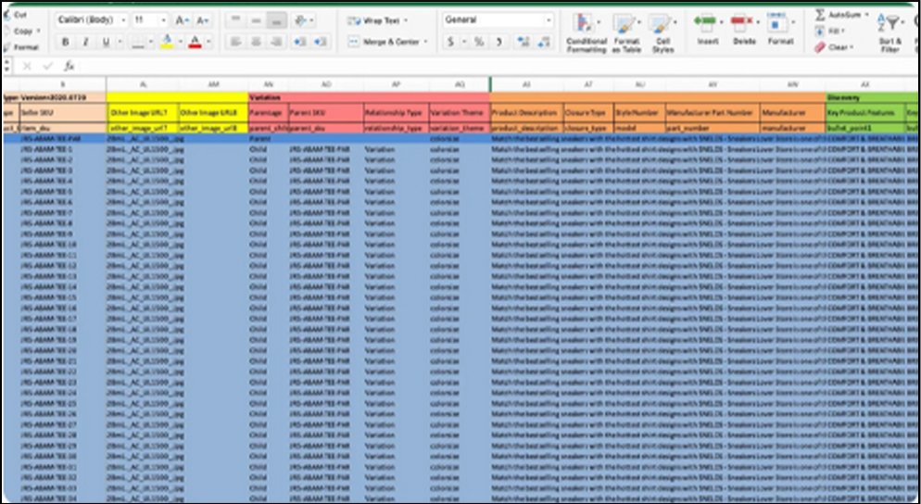Image resolution: width=921 pixels, height=504 pixels.
Task: Open Conditional Formatting
Action: [x=586, y=32]
